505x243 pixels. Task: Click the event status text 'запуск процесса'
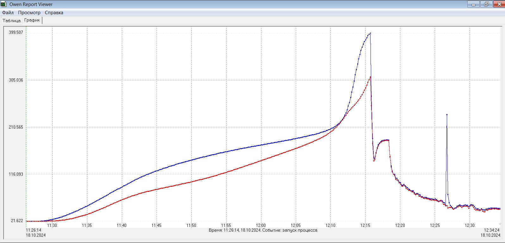pyautogui.click(x=300, y=230)
